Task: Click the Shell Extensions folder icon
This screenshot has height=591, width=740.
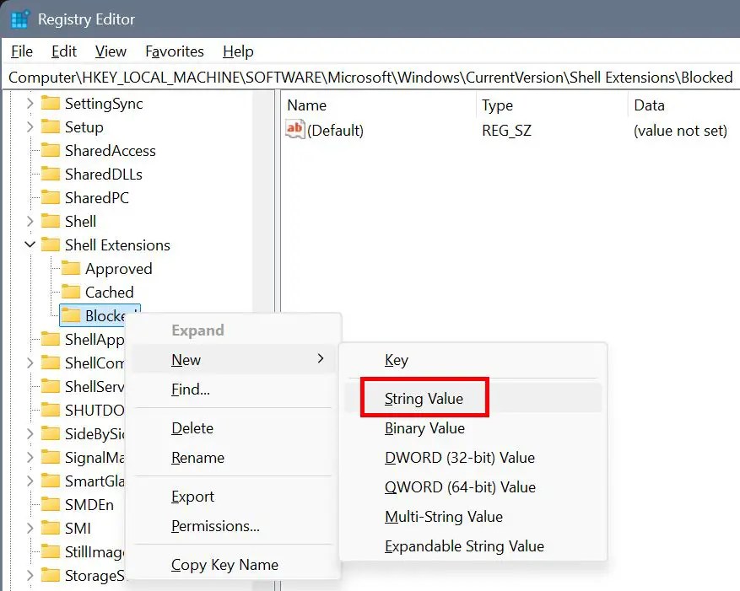Action: coord(51,244)
